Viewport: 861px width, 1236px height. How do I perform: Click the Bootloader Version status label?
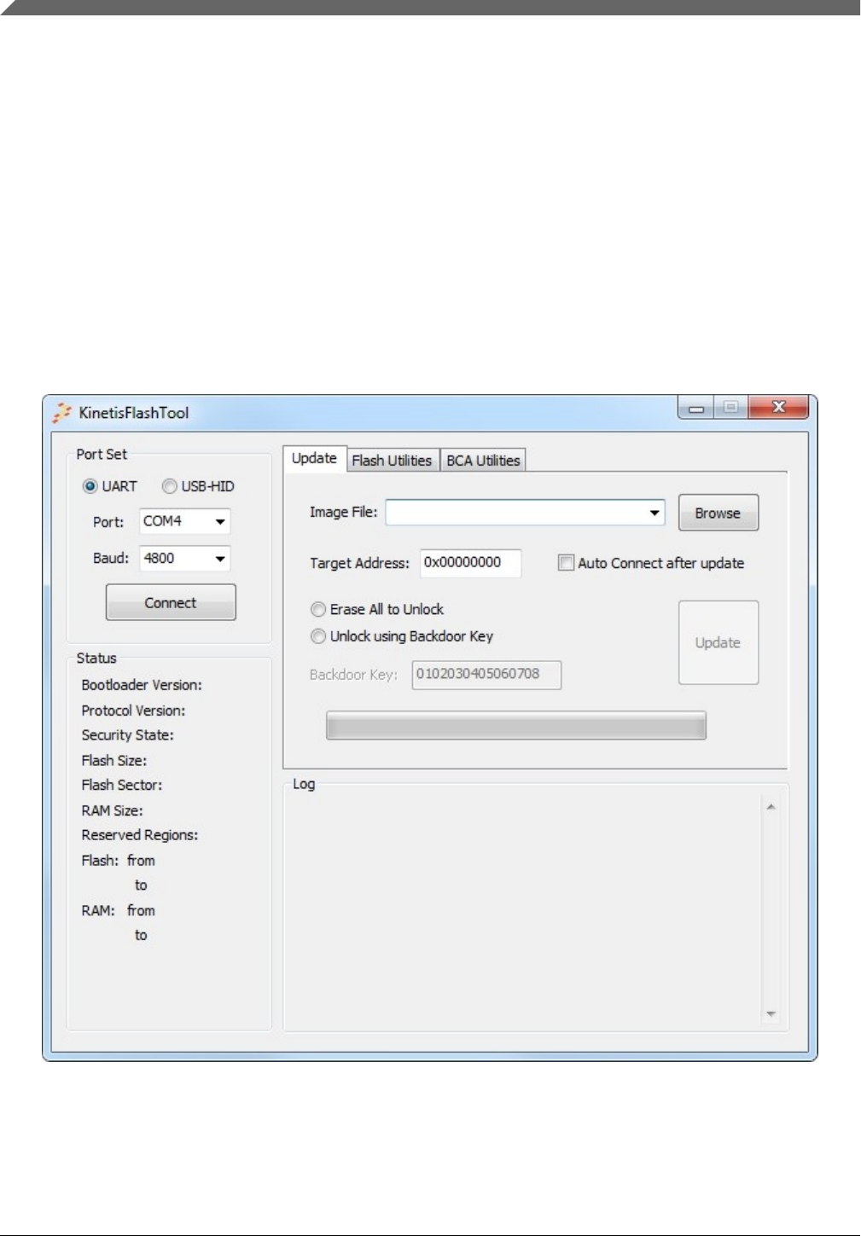pos(142,685)
